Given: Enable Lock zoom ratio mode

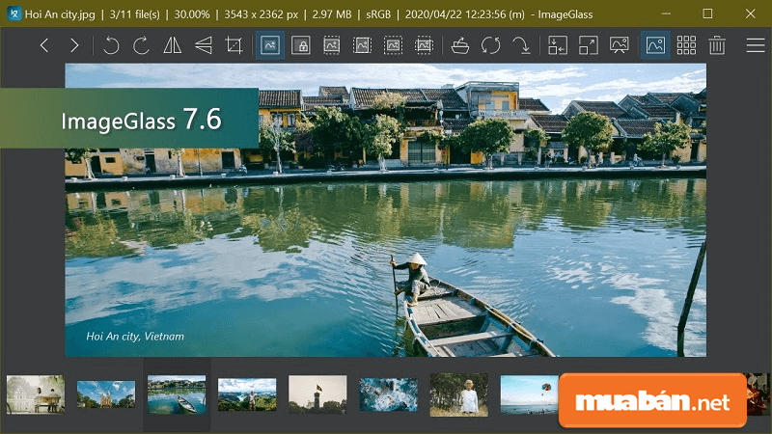Looking at the screenshot, I should click(x=300, y=45).
